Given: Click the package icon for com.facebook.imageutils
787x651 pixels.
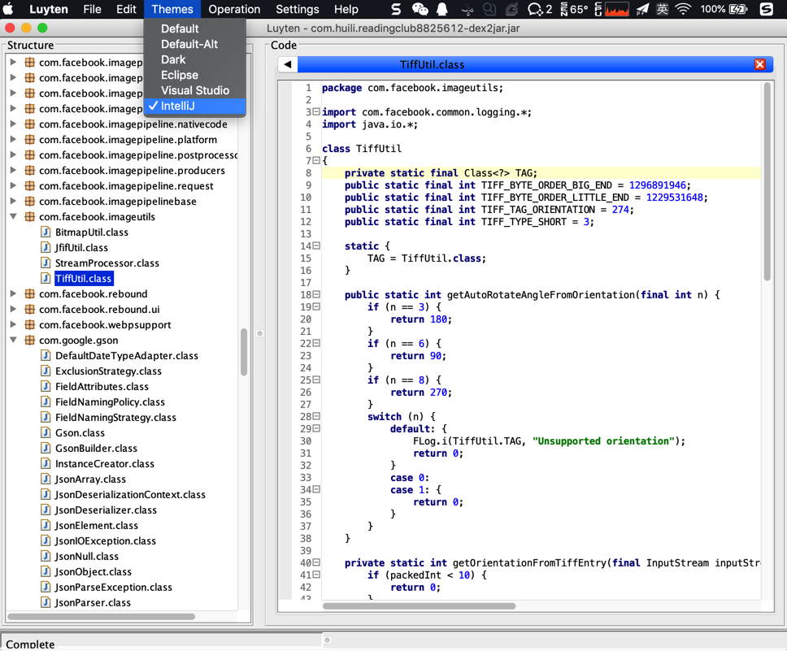Looking at the screenshot, I should pos(29,217).
